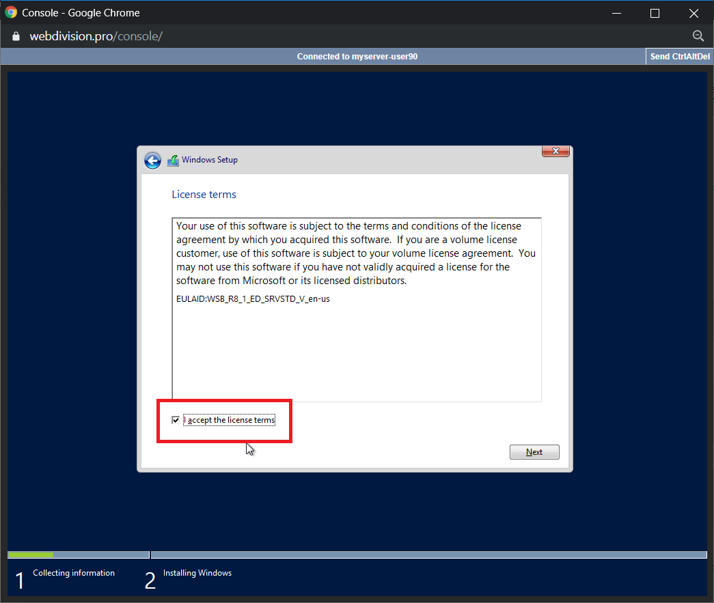Maximize the Console Chrome window

point(655,13)
